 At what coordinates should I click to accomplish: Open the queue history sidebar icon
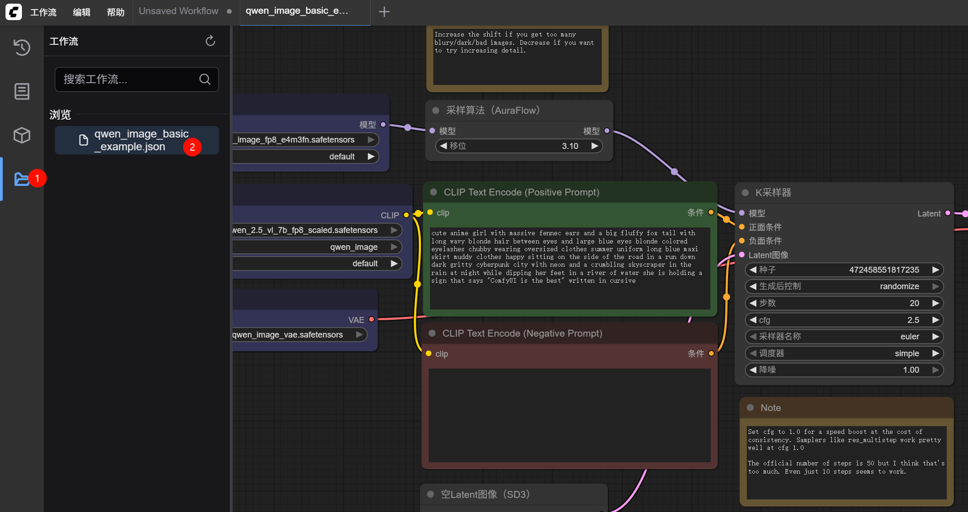21,47
